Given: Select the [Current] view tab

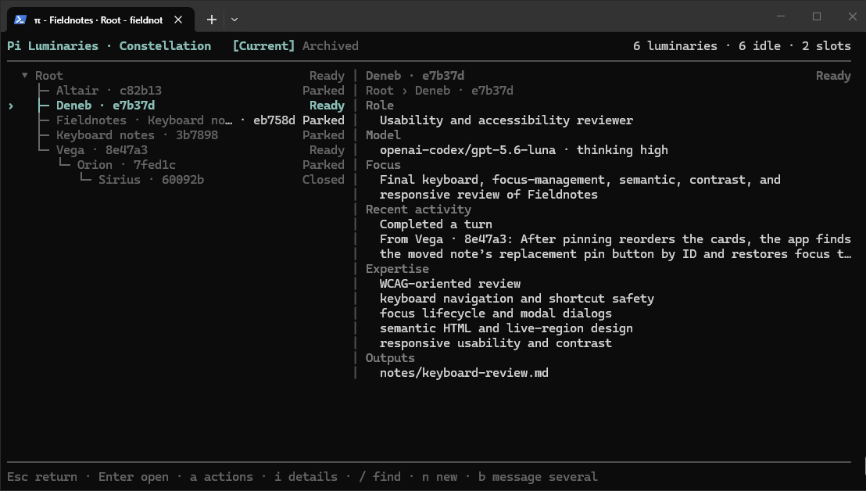Looking at the screenshot, I should (263, 46).
